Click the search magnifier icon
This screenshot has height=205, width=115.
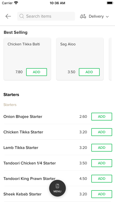point(22,16)
